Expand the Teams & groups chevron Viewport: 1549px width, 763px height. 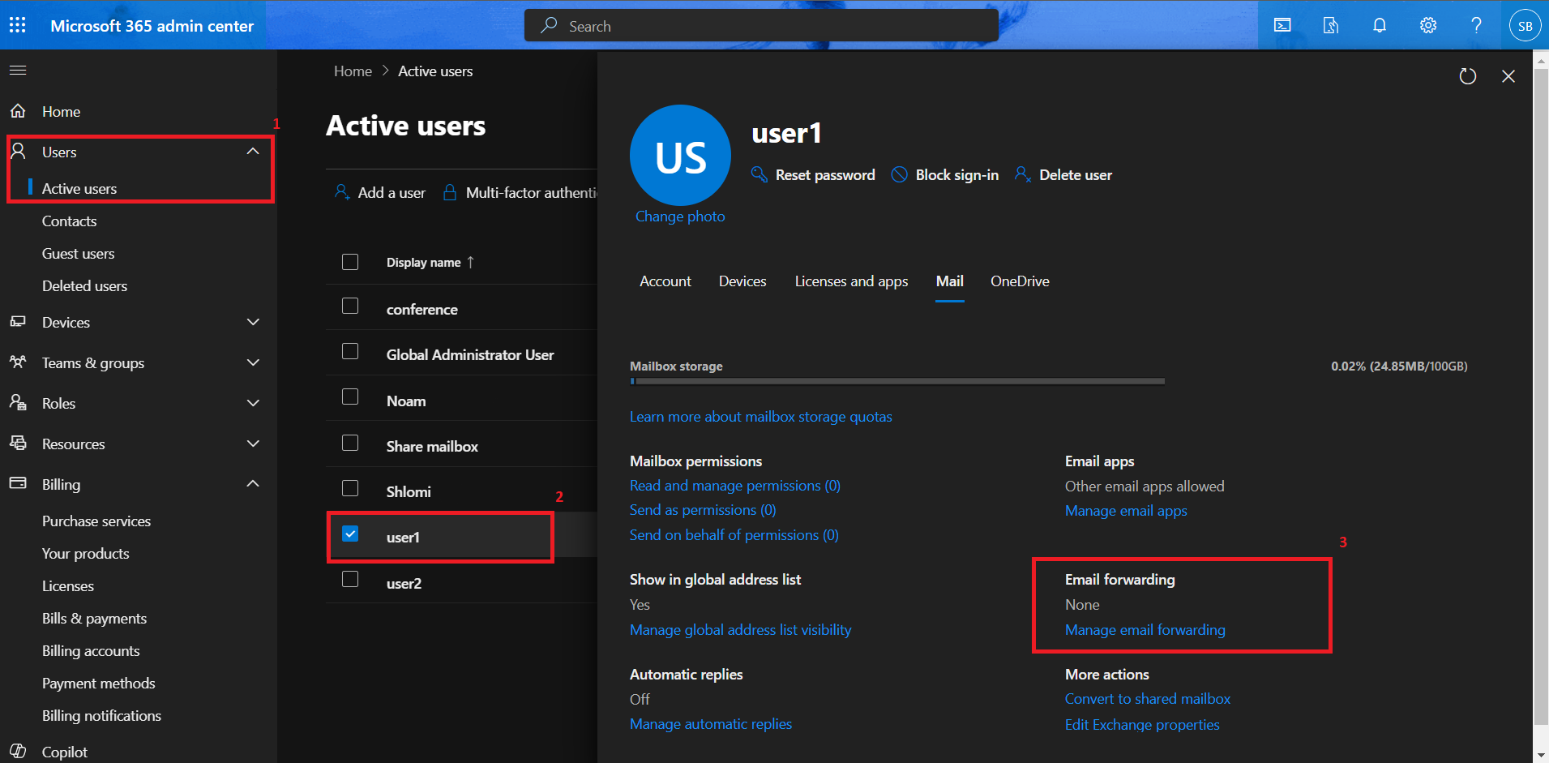[x=253, y=362]
